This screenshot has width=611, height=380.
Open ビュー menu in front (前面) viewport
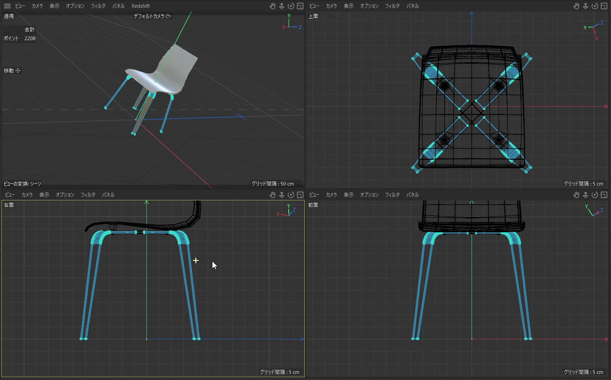314,195
